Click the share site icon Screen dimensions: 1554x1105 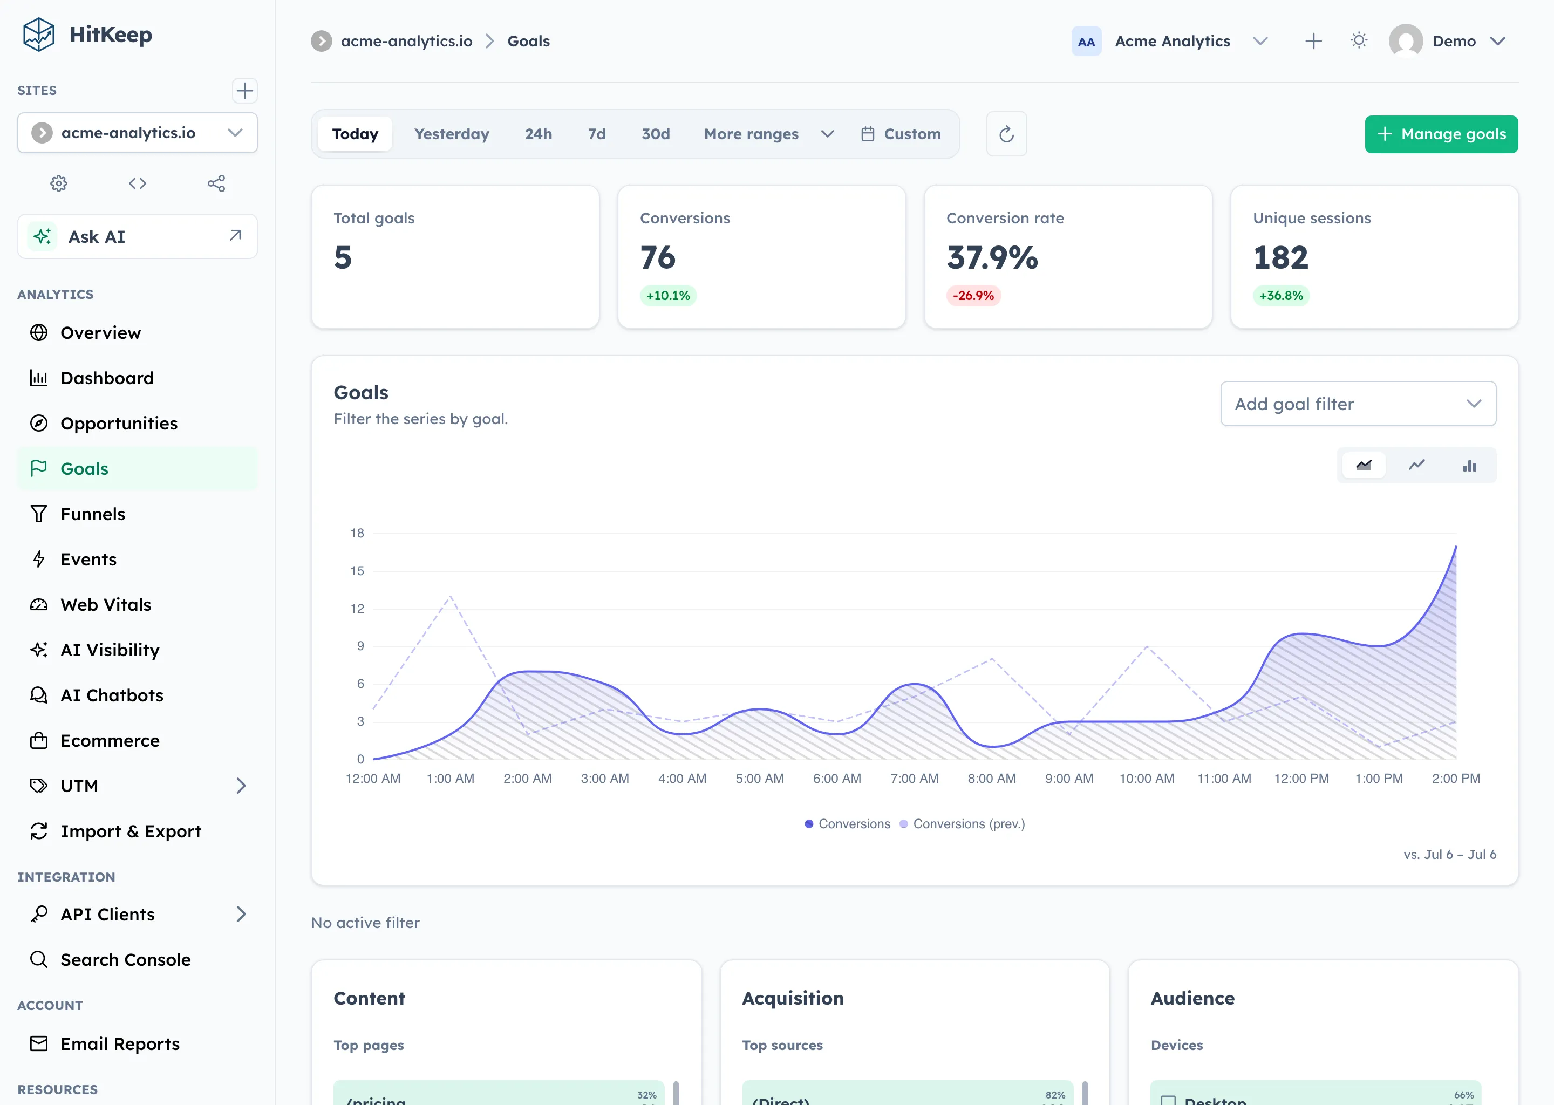(x=216, y=183)
